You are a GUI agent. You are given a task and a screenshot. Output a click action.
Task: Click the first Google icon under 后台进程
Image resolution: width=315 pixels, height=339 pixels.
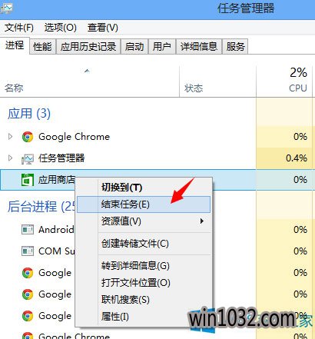coord(28,273)
